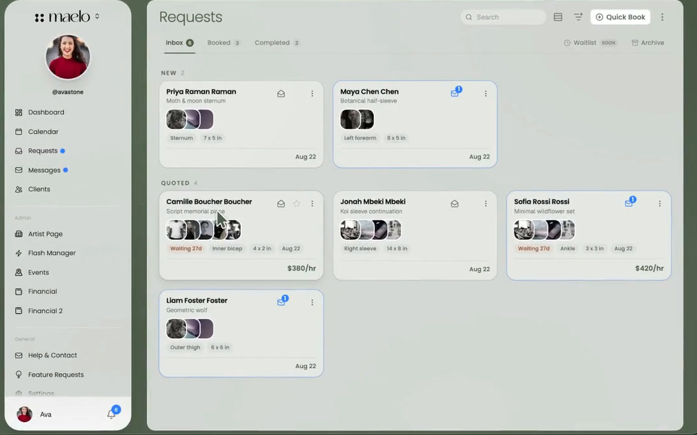Click the Outer thigh tag

click(x=185, y=347)
